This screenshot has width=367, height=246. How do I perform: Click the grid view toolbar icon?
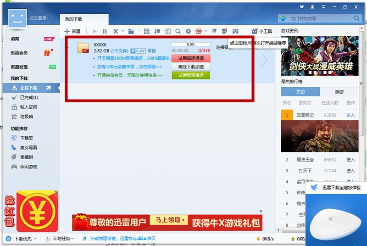point(147,31)
